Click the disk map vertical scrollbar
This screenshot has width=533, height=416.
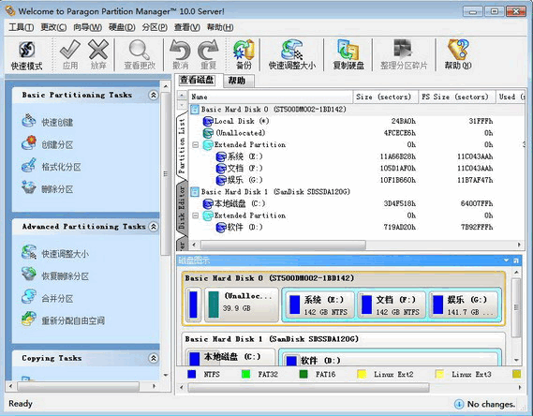pyautogui.click(x=516, y=307)
